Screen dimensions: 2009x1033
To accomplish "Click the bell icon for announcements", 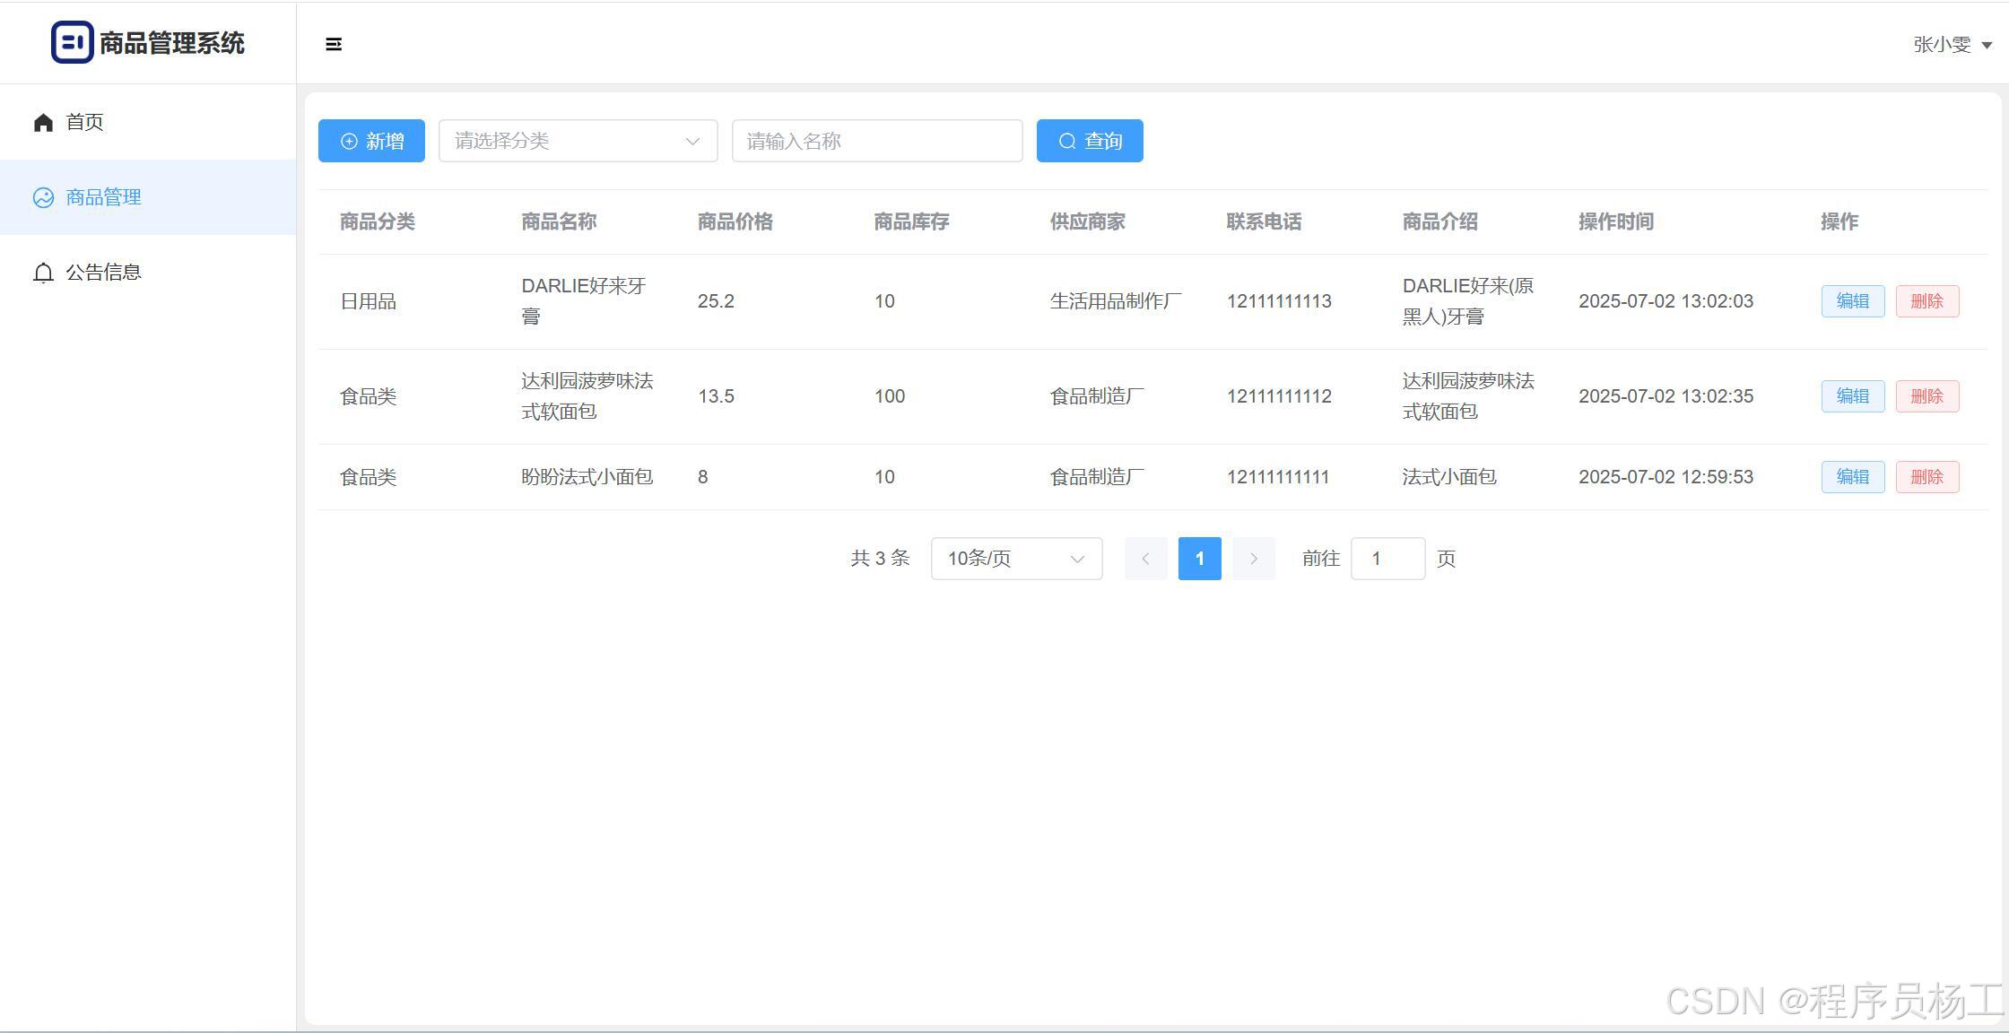I will tap(43, 273).
